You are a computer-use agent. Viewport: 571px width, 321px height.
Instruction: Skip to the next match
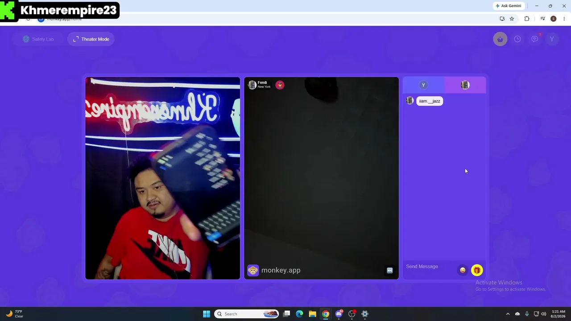click(389, 271)
